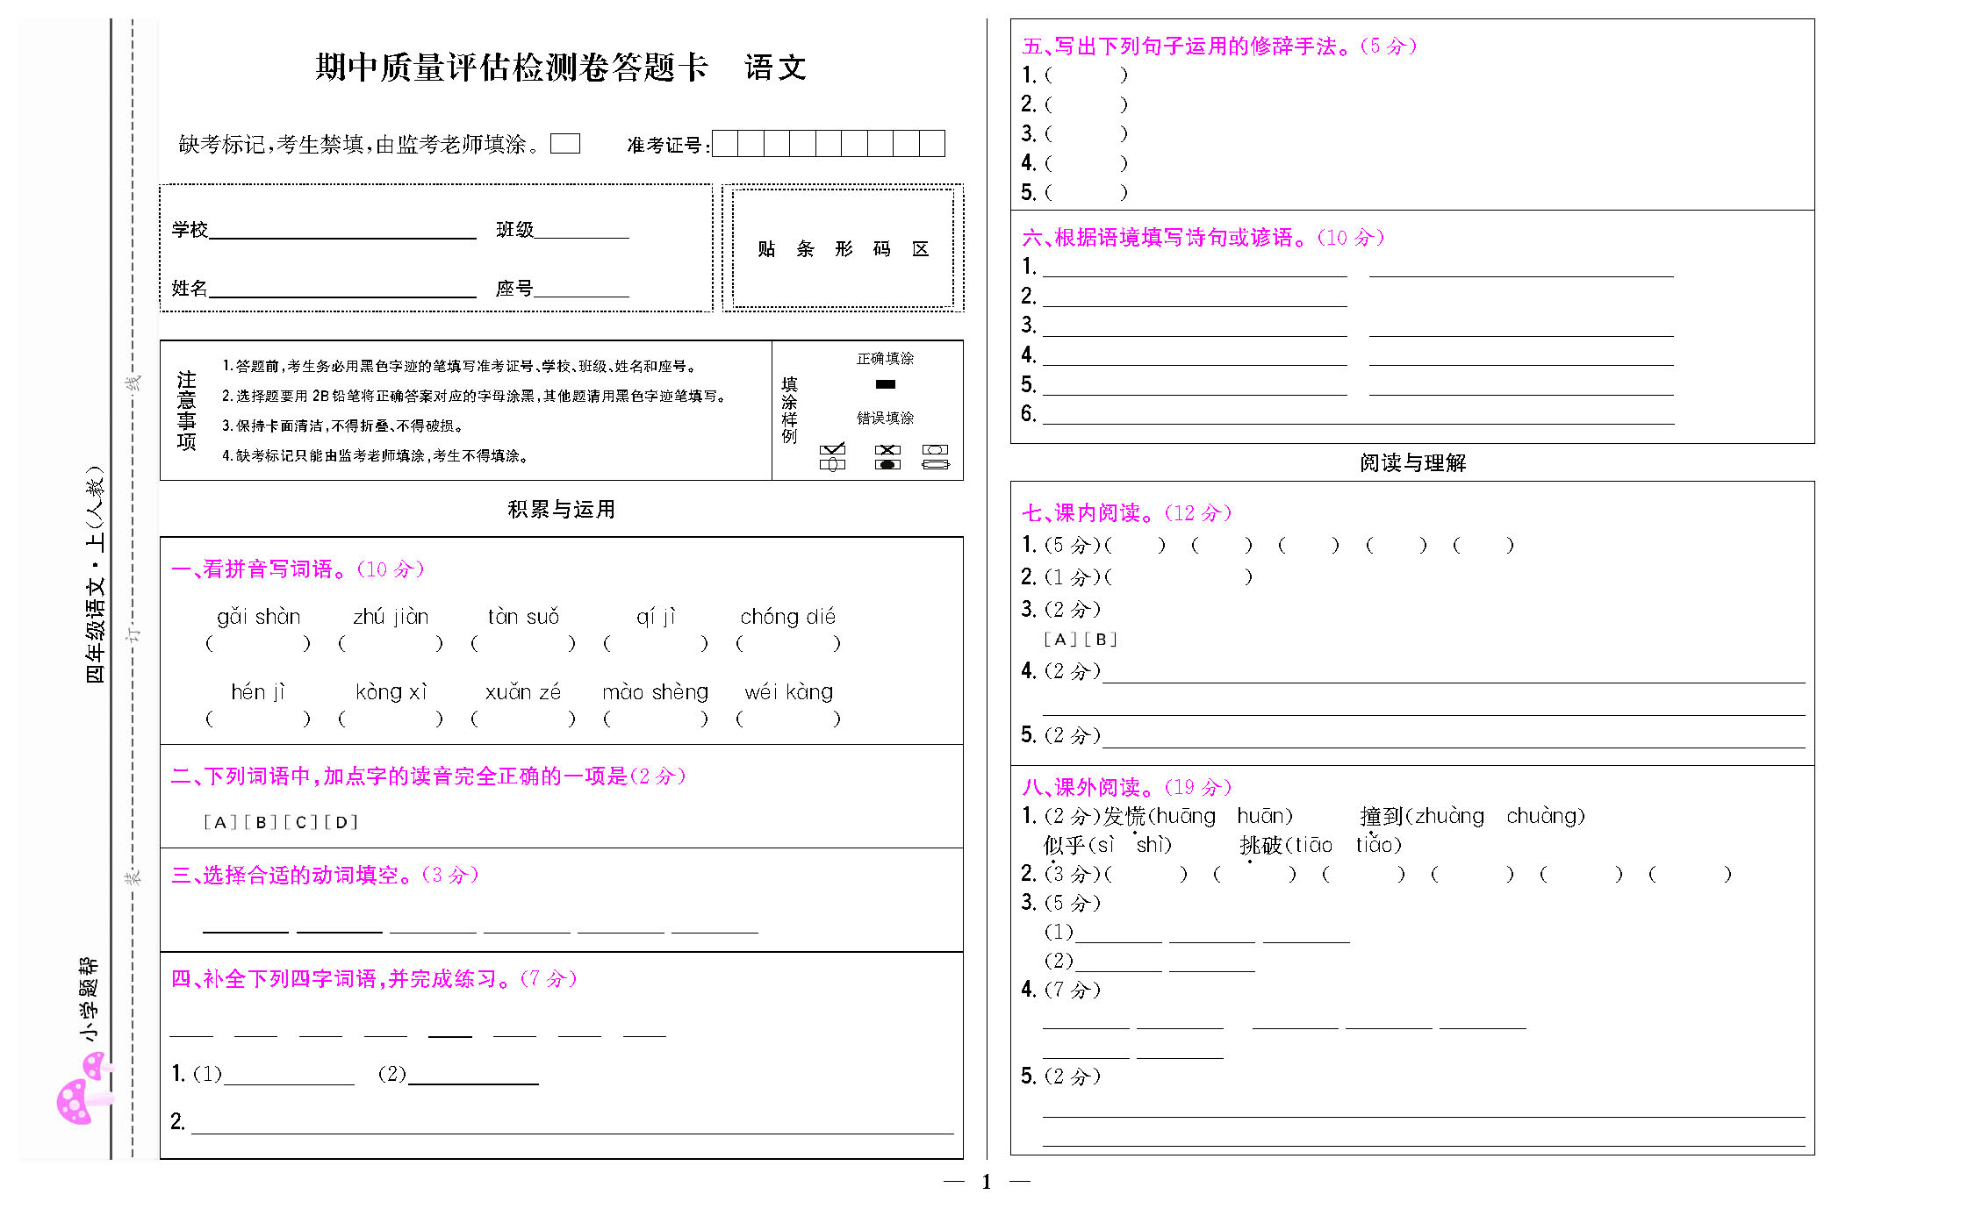
Task: Mark bubble [D] under question 二
Action: (341, 822)
